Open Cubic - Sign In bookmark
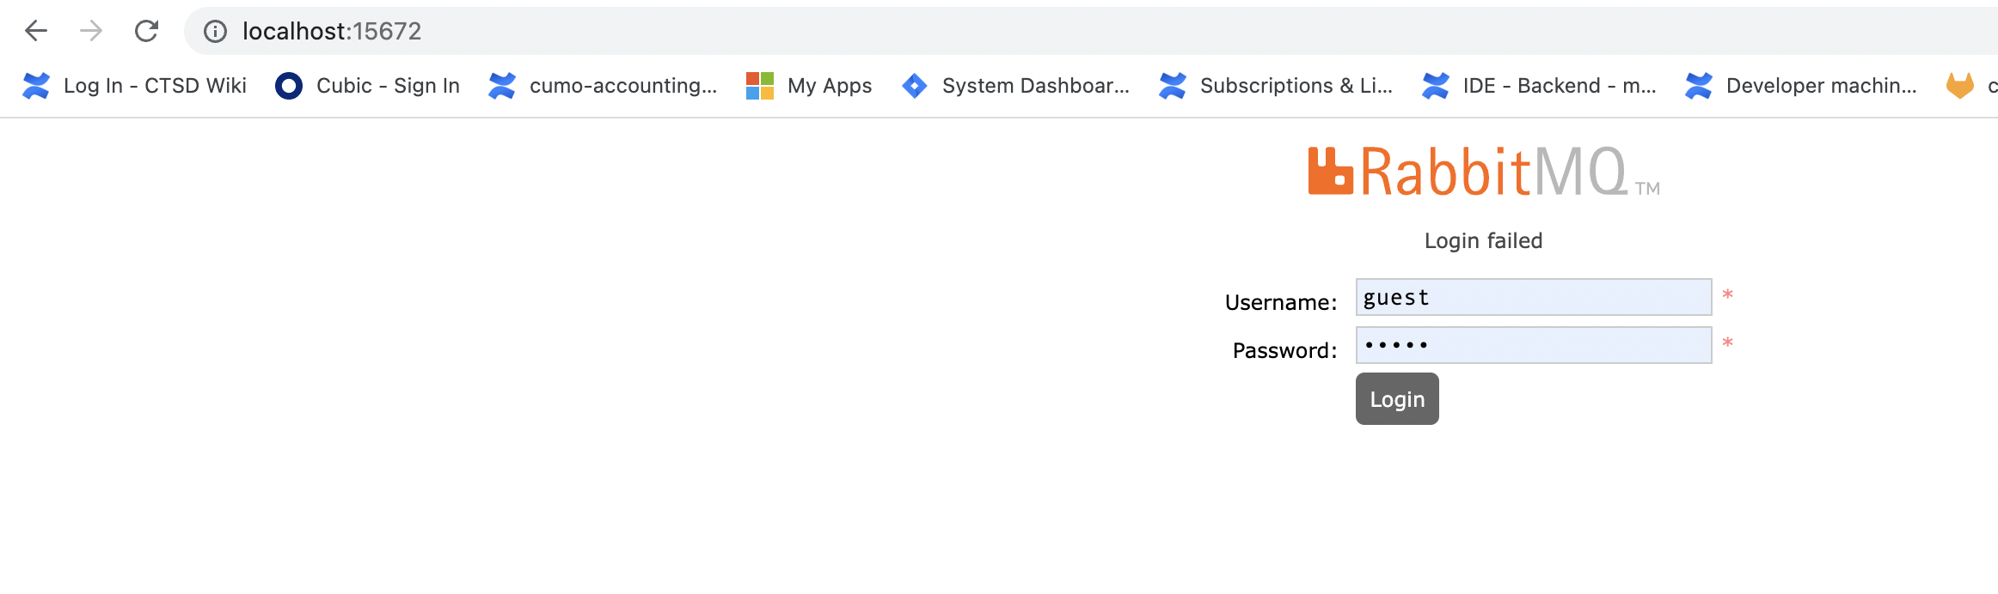The image size is (1998, 594). [x=367, y=86]
